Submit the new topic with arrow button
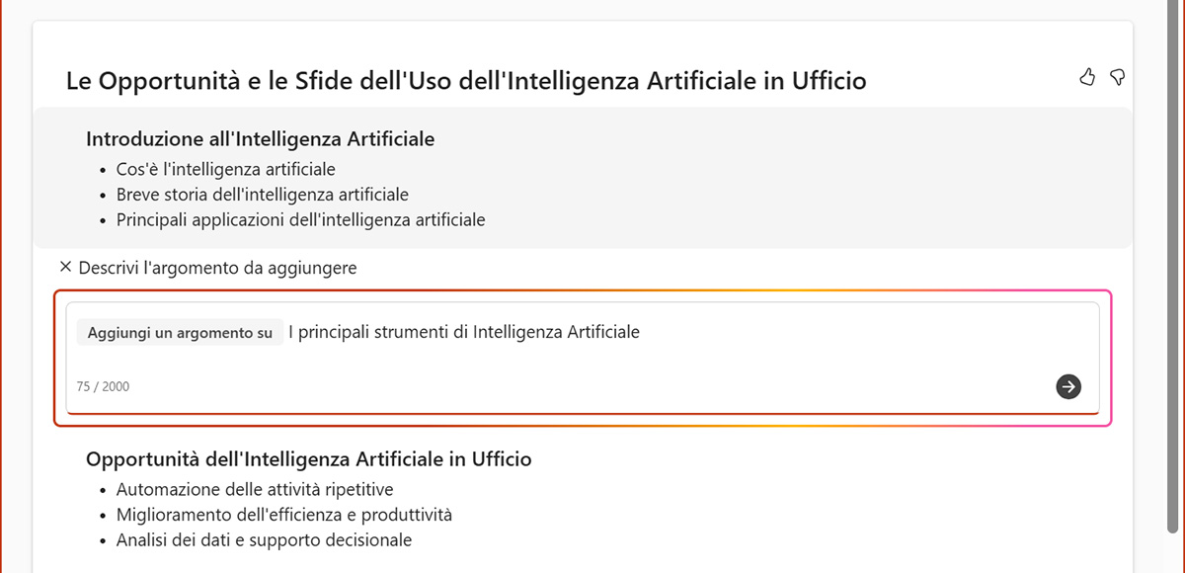 pos(1068,386)
